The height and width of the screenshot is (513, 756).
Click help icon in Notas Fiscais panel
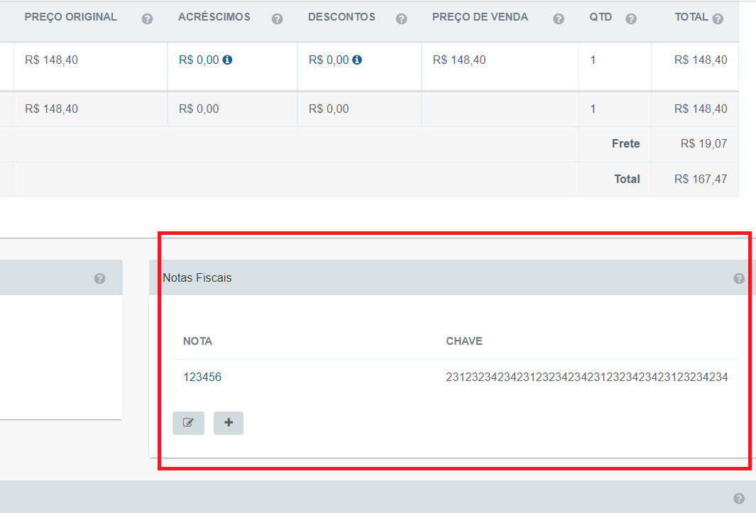(x=739, y=279)
